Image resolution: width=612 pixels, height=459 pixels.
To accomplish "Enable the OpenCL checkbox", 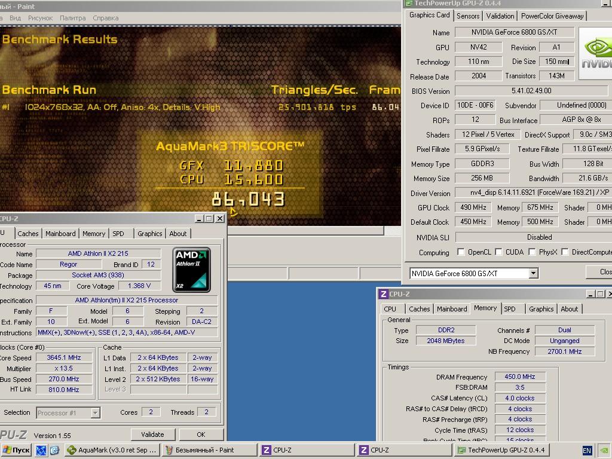I will coord(461,252).
